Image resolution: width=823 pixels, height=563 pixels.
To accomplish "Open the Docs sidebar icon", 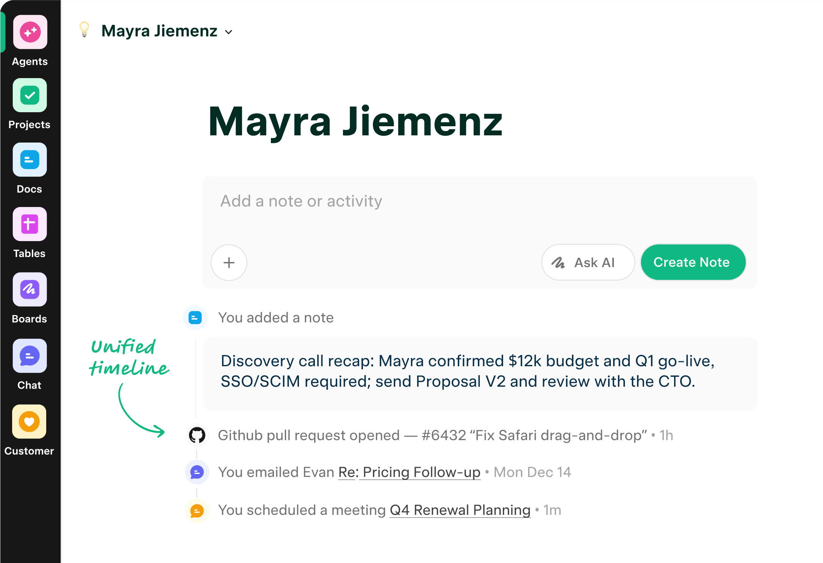I will point(30,160).
